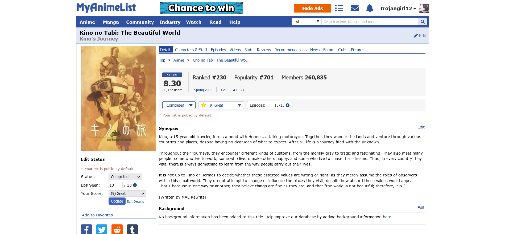Switch to Characters & Staff tab
This screenshot has height=234, width=505.
click(191, 50)
